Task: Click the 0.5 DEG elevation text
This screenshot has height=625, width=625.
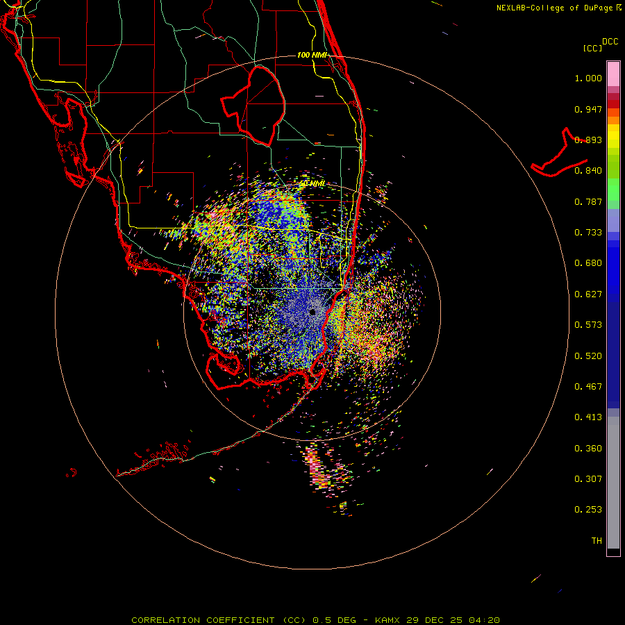Action: [334, 620]
